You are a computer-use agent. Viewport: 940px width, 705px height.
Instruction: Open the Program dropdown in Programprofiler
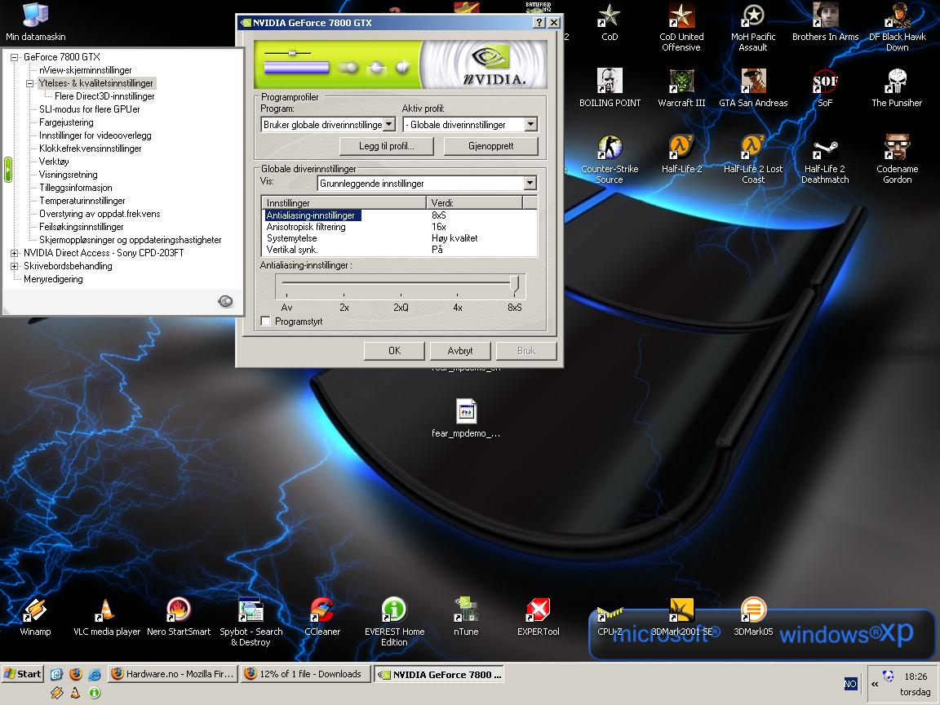(x=389, y=124)
